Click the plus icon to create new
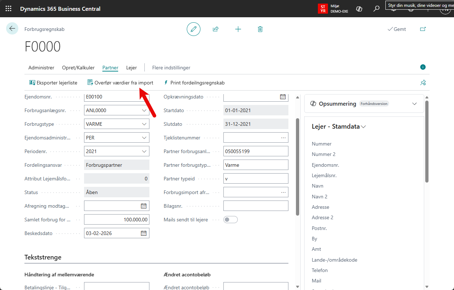Image resolution: width=454 pixels, height=290 pixels. [x=238, y=29]
